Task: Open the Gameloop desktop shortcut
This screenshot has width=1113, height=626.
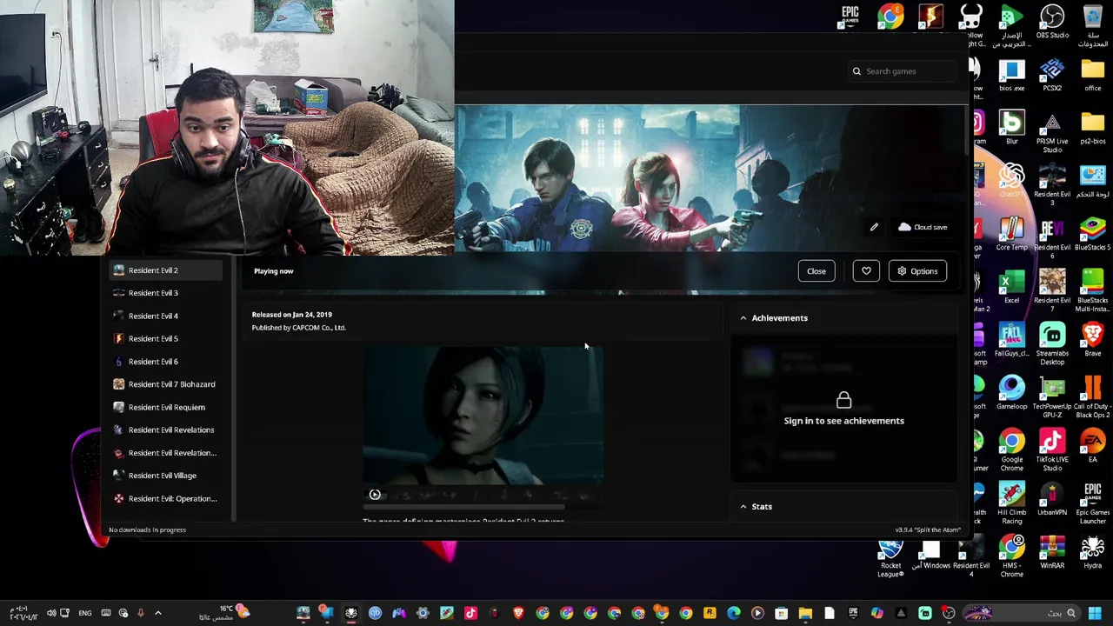Action: 1011,394
